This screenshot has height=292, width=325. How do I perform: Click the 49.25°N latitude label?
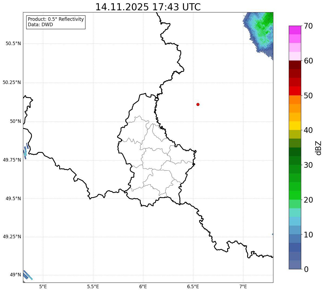pos(12,237)
